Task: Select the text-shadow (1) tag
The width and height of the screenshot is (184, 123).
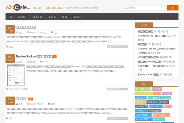Action: click(x=161, y=115)
